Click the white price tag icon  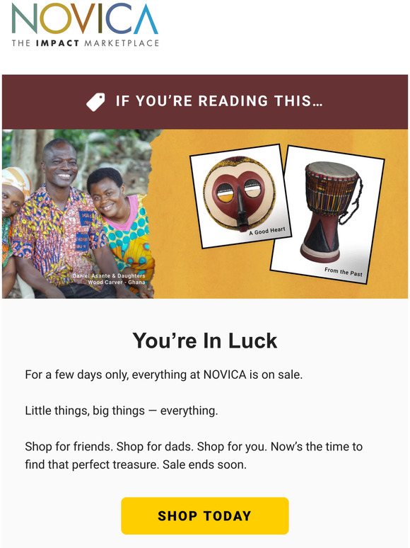point(95,102)
